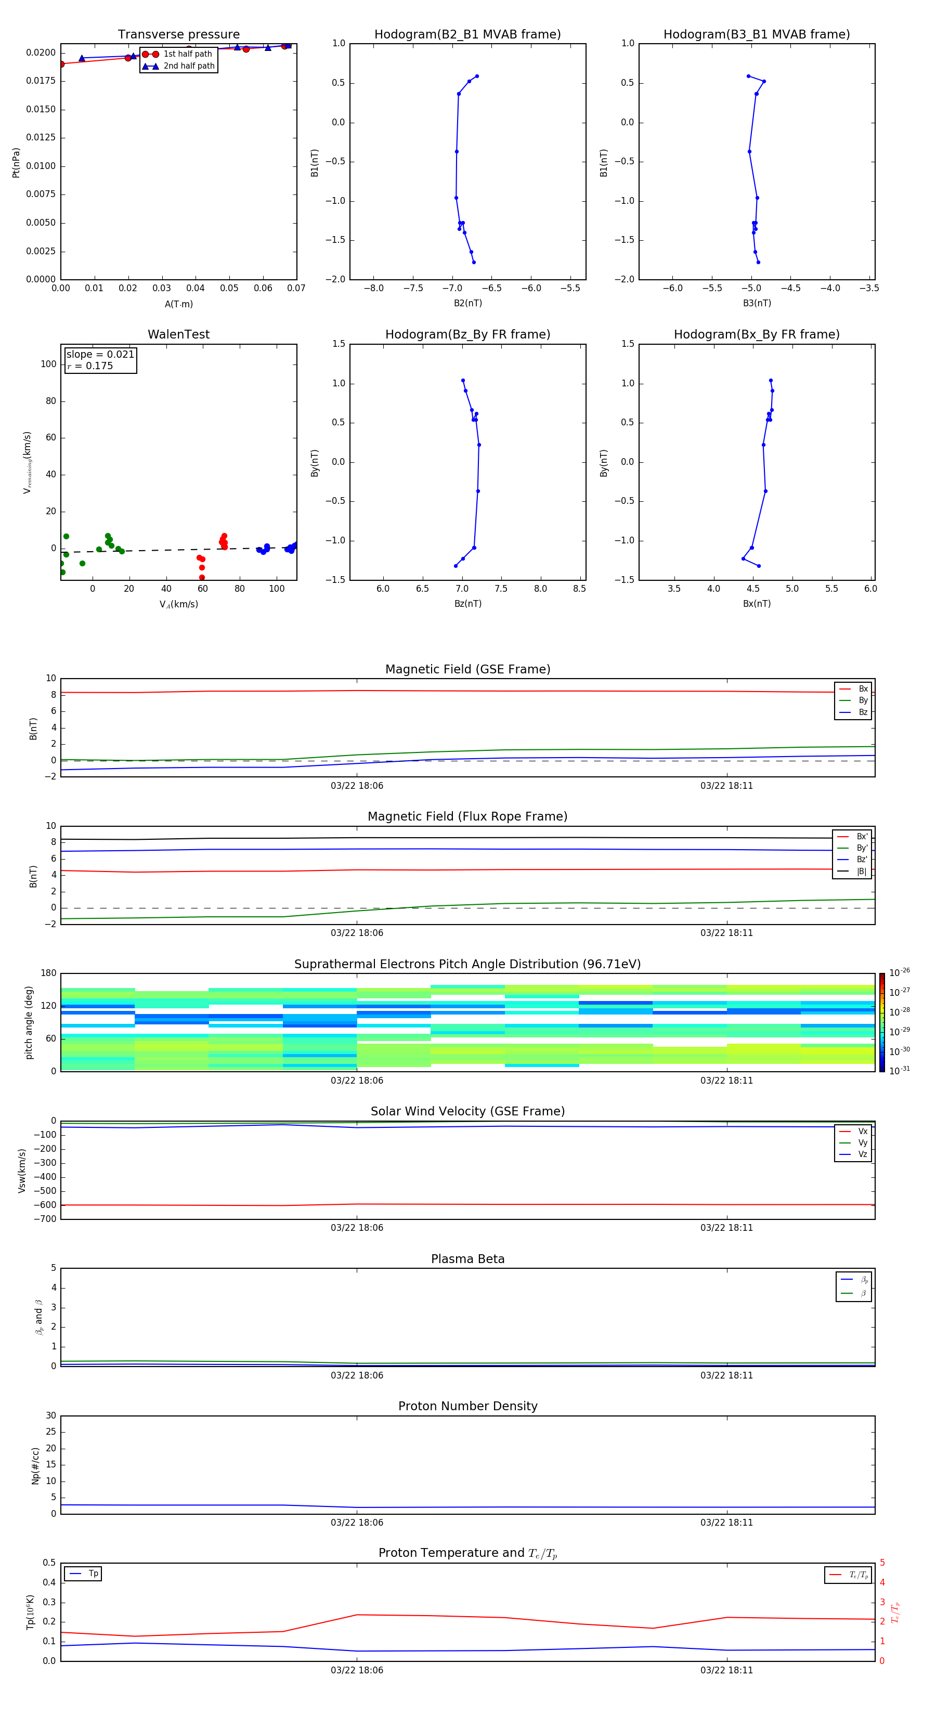The image size is (936, 1716).
Task: Click the 'Tp' legend entry
Action: click(x=83, y=1574)
